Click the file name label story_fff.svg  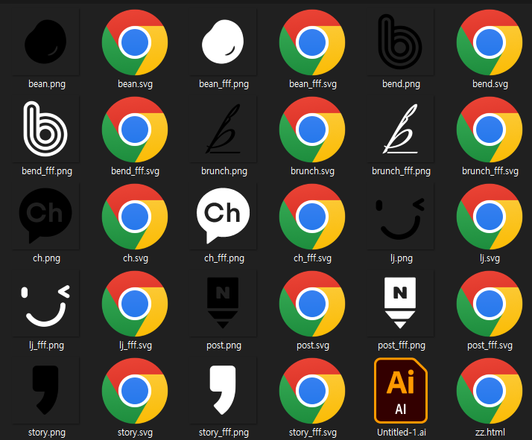(x=312, y=433)
